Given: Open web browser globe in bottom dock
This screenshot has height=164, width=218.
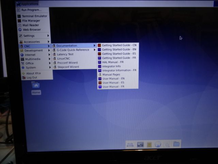Looking at the screenshot, I should [158, 144].
